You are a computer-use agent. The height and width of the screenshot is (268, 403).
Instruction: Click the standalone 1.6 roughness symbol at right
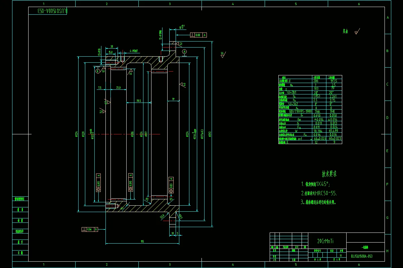click(223, 55)
